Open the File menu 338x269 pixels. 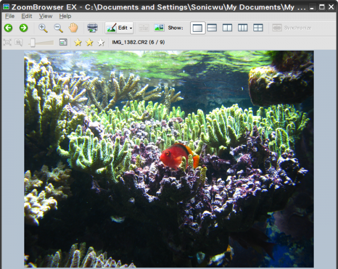click(x=10, y=16)
